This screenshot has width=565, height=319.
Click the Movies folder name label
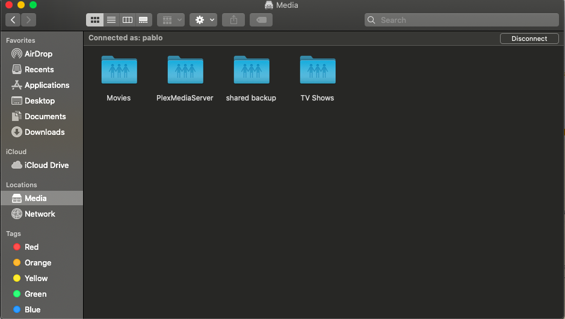pos(119,98)
